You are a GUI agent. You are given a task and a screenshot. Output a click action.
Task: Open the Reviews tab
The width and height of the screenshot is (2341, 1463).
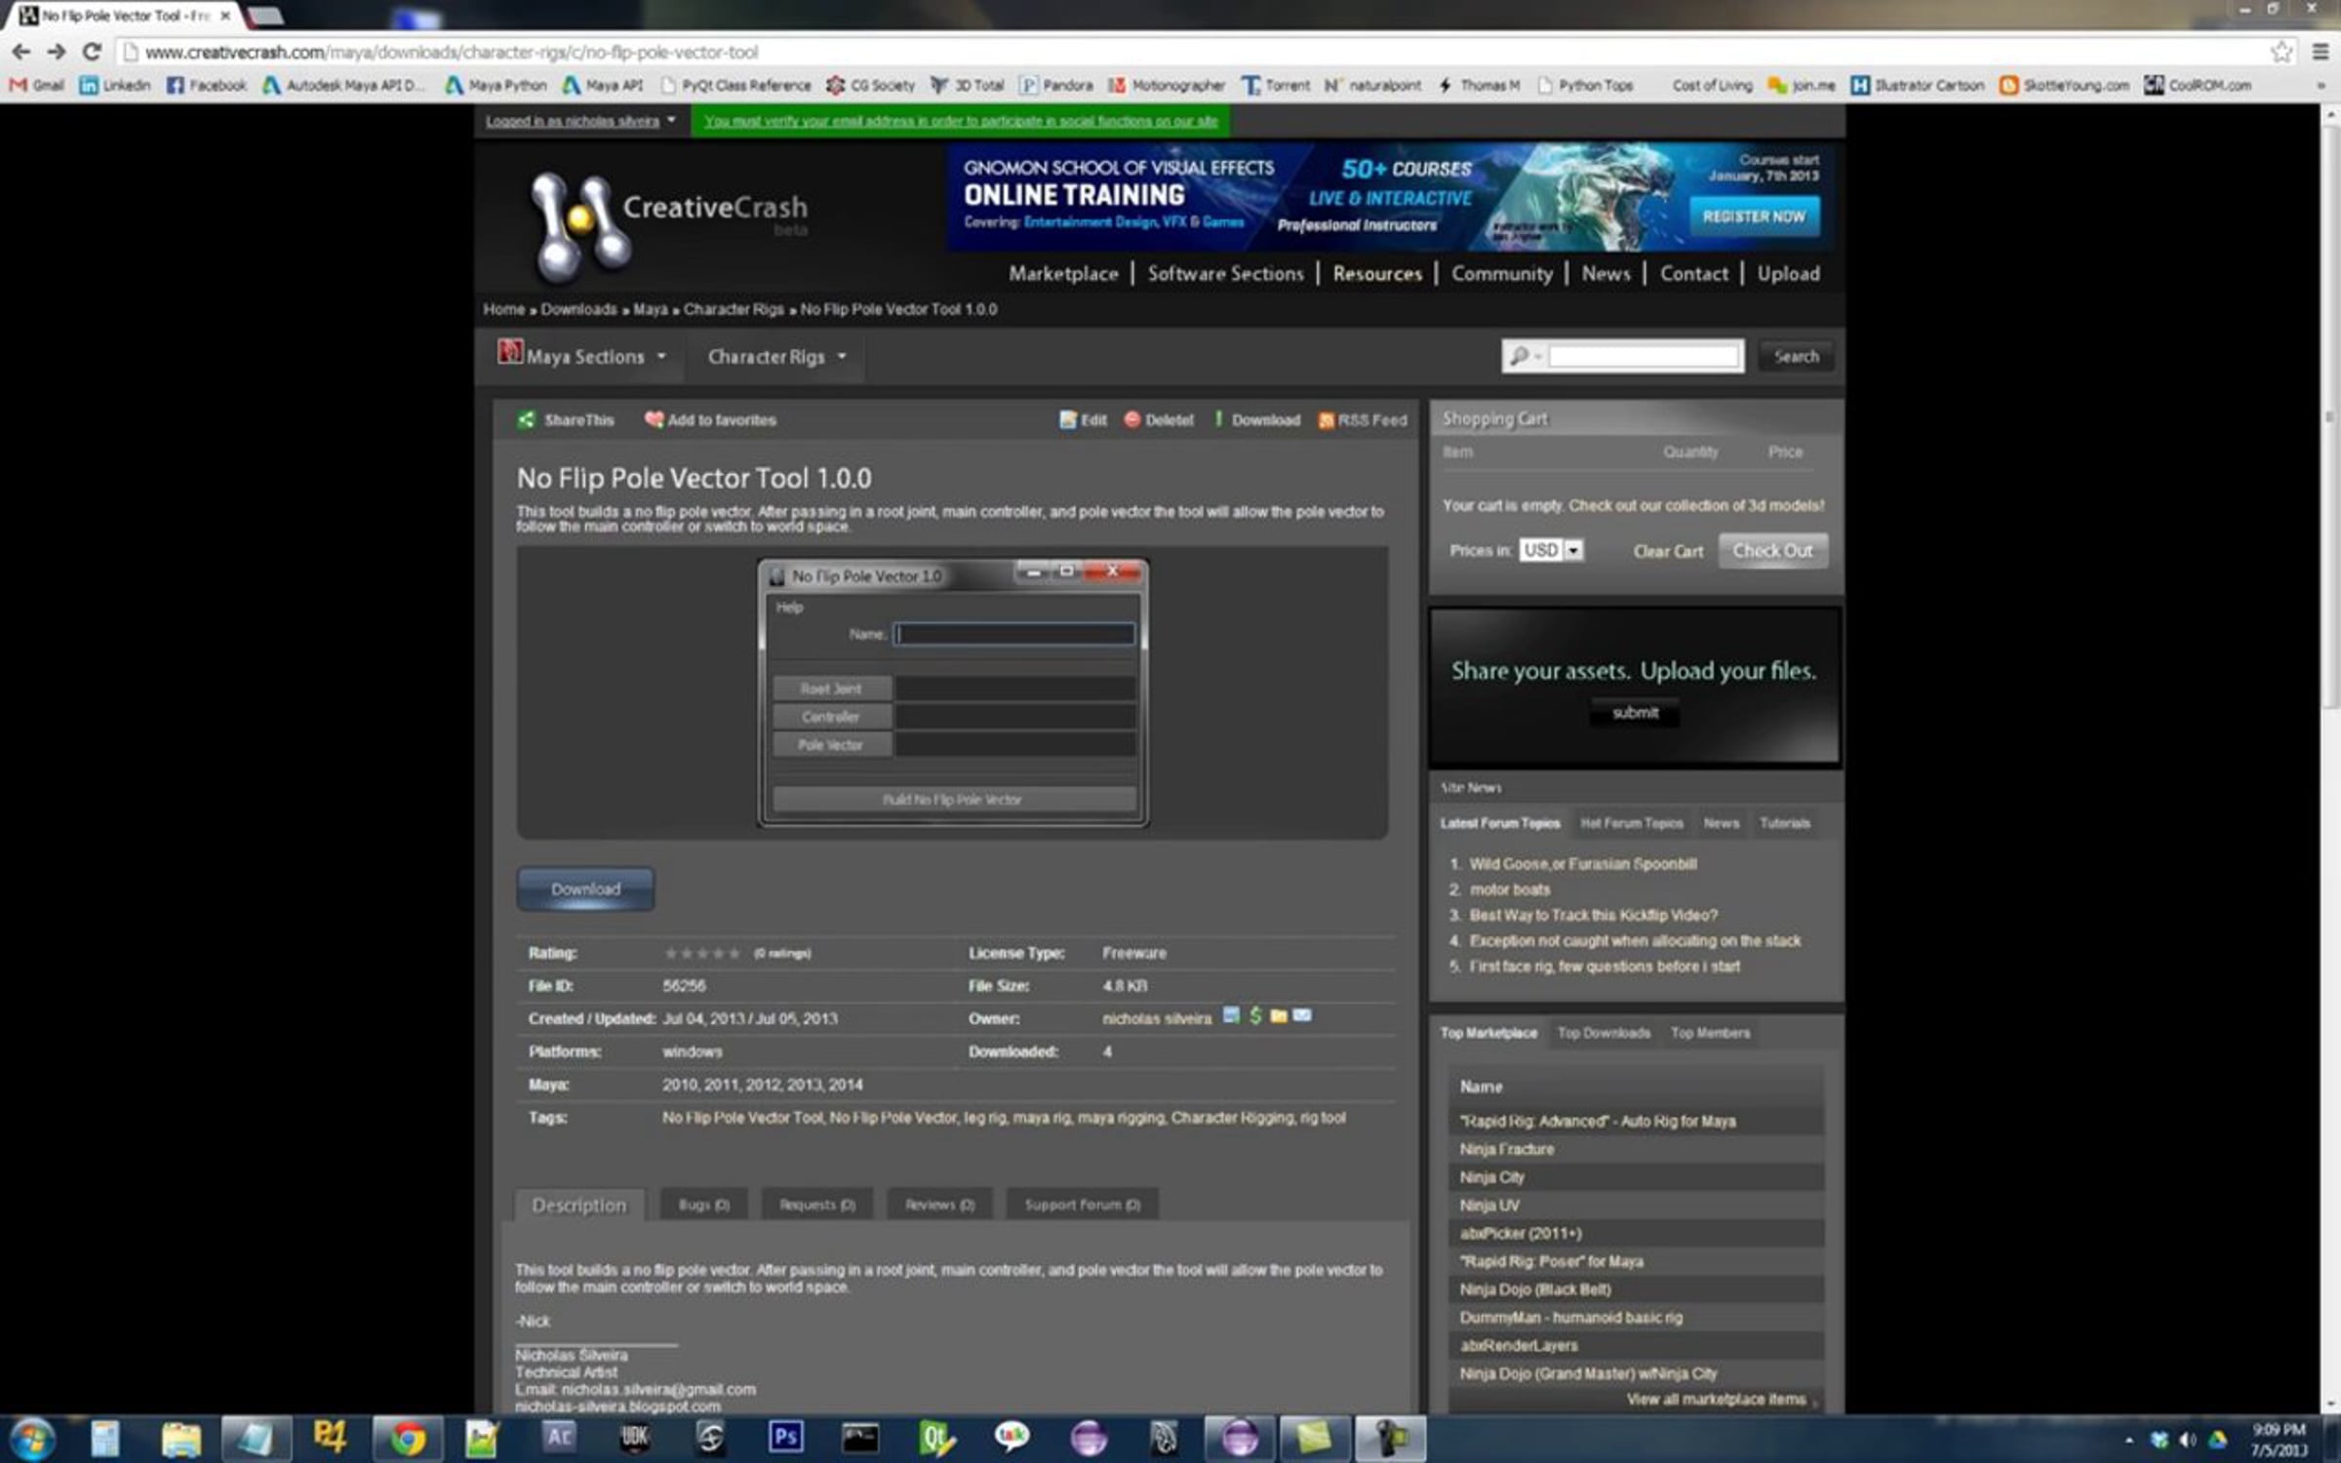(939, 1205)
